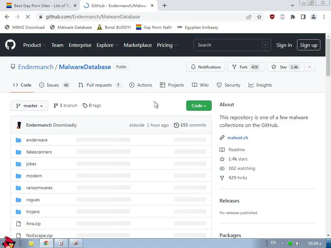Screen dimensions: 331x248
Task: Switch to the Wiki tab
Action: [x=200, y=85]
